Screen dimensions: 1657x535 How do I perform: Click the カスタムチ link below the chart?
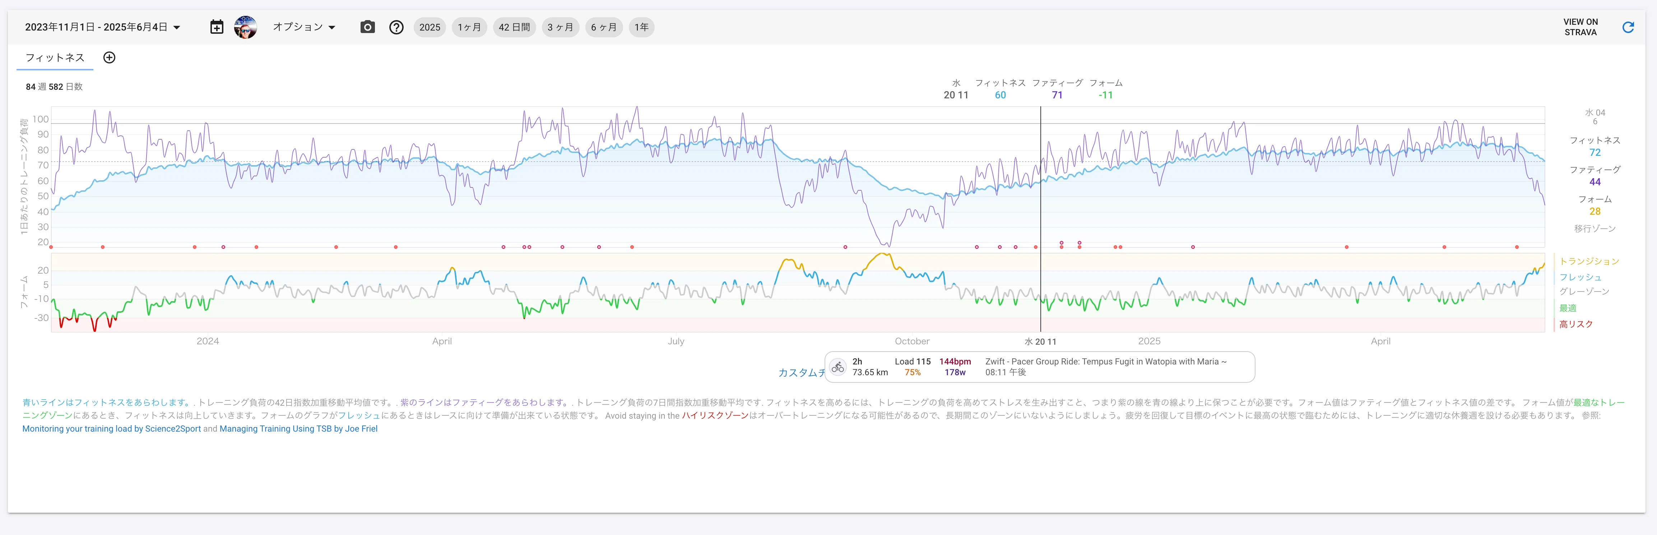tap(802, 372)
